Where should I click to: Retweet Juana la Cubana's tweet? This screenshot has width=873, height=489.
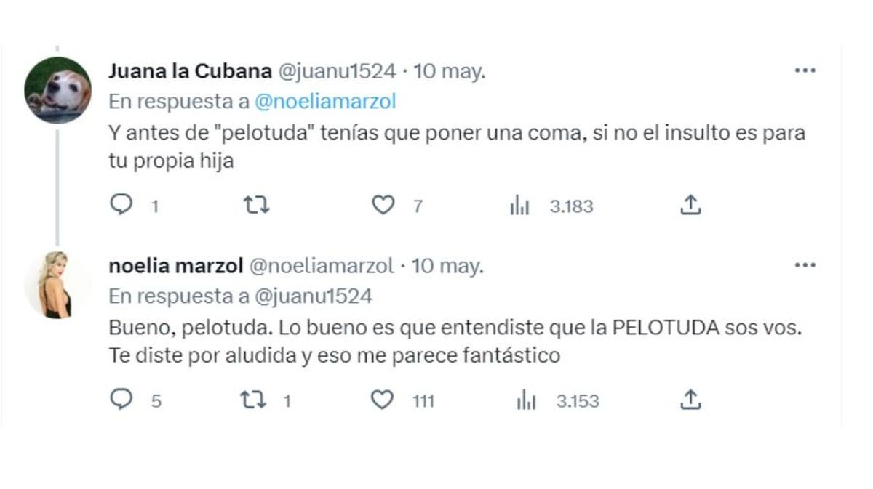tap(257, 206)
